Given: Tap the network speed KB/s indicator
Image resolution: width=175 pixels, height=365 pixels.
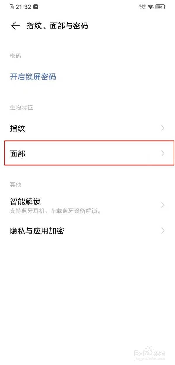Looking at the screenshot, I should coord(143,7).
